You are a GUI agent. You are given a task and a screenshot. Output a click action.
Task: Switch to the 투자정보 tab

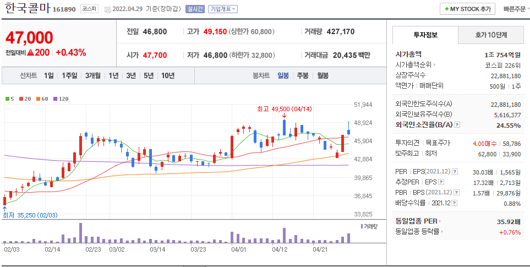coord(425,35)
